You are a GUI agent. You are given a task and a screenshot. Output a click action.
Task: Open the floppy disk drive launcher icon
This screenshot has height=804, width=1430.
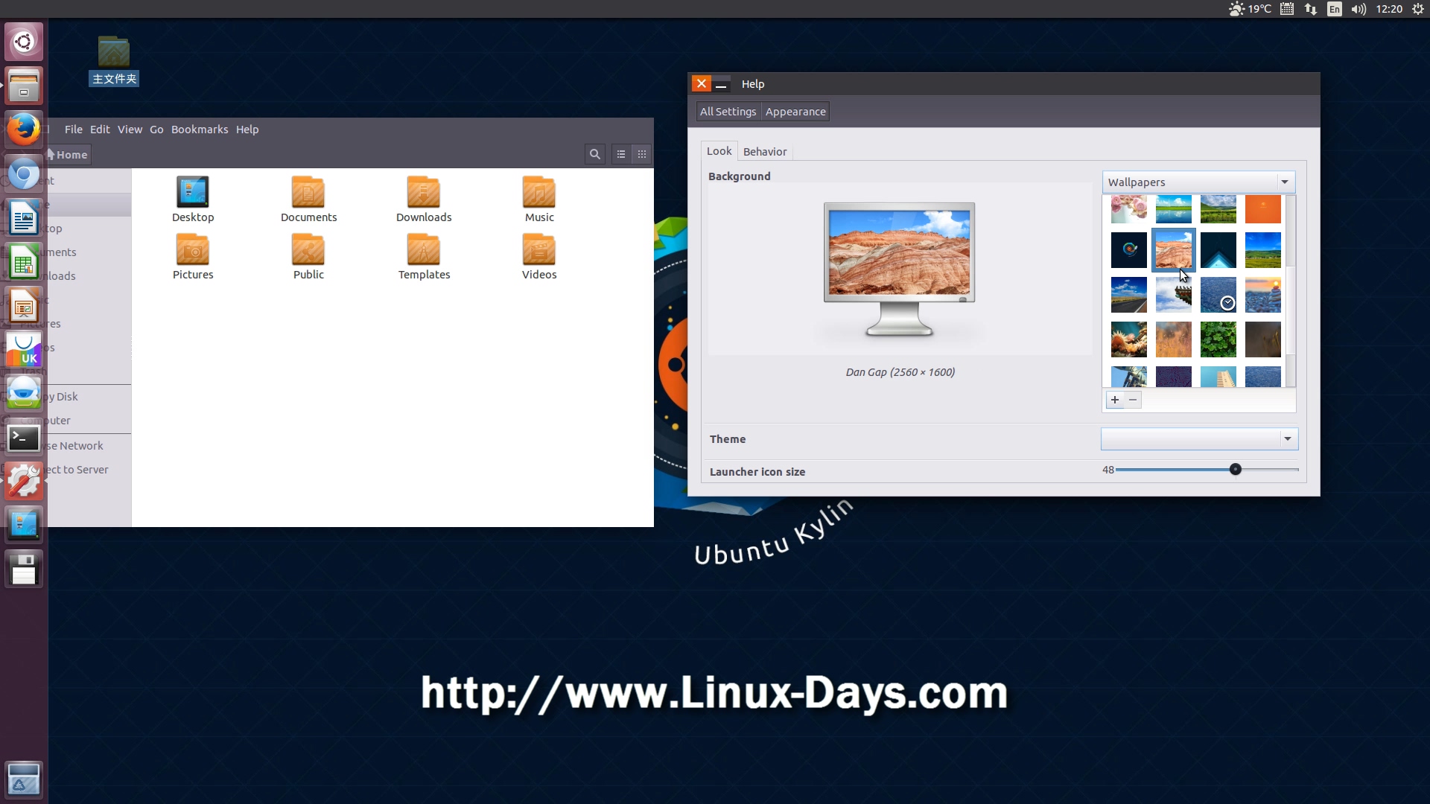coord(24,569)
